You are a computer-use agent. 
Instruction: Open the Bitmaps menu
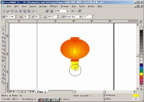point(65,6)
